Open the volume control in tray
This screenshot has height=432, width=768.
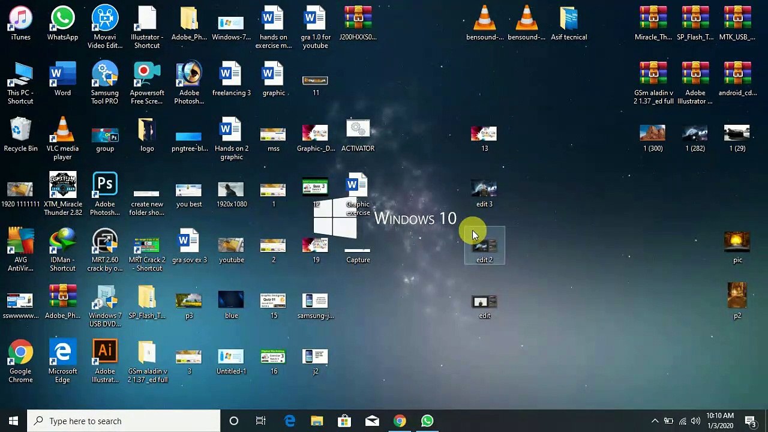tap(695, 421)
